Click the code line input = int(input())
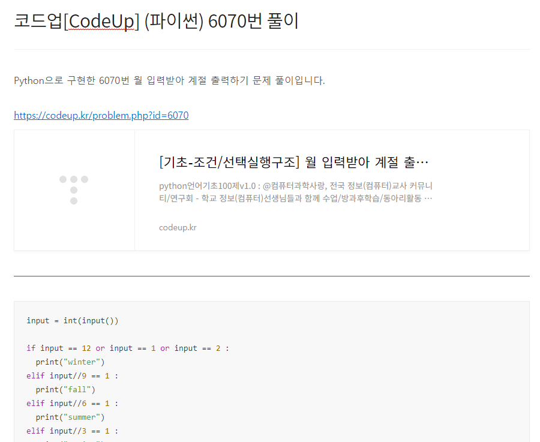This screenshot has height=442, width=540. [x=73, y=321]
